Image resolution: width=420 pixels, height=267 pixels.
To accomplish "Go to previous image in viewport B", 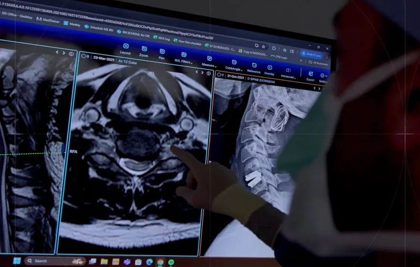I will 197,72.
